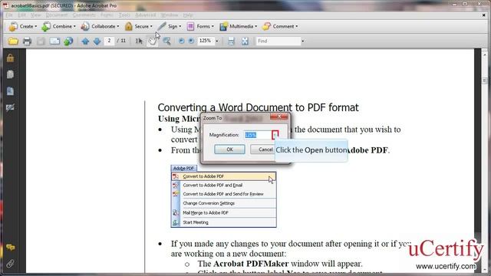Expand the Sign task menu
Screen dimensions: 491x276
point(170,27)
